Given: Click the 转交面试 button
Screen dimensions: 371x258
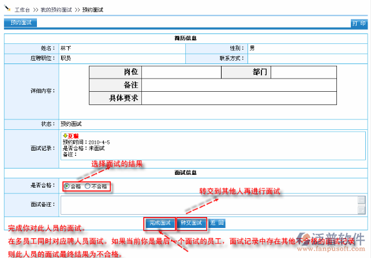Looking at the screenshot, I should point(192,223).
